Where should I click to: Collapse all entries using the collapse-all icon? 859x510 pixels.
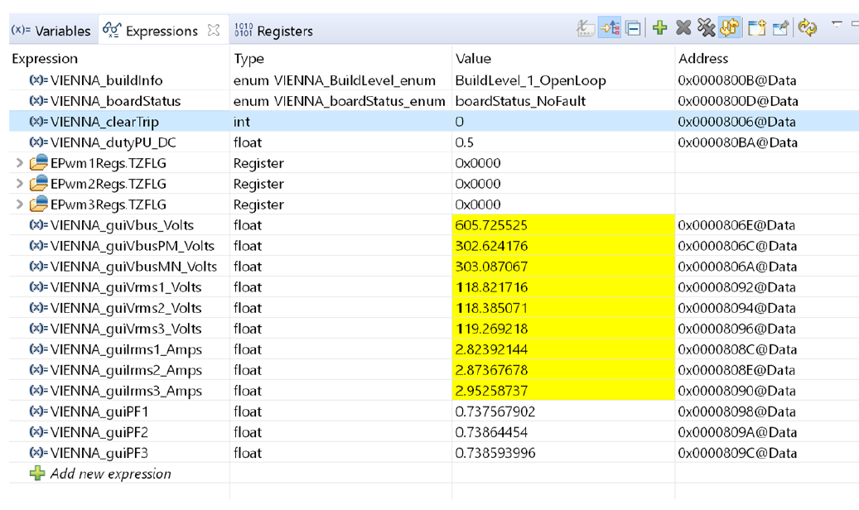click(x=631, y=29)
